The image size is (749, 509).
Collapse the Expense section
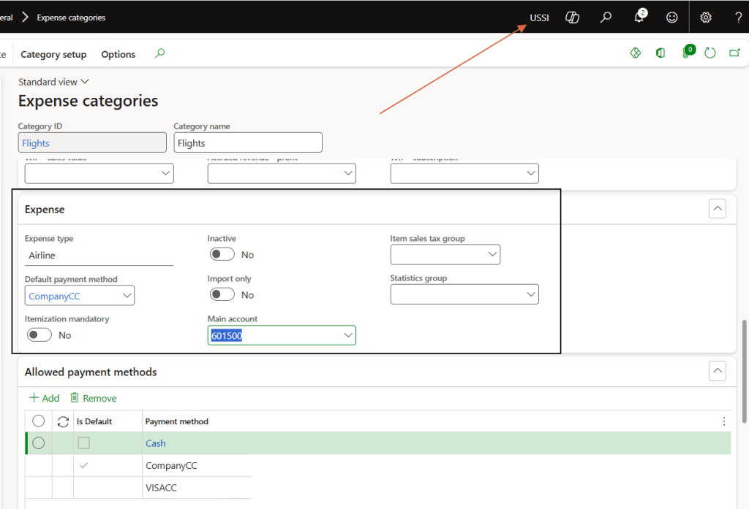tap(718, 209)
